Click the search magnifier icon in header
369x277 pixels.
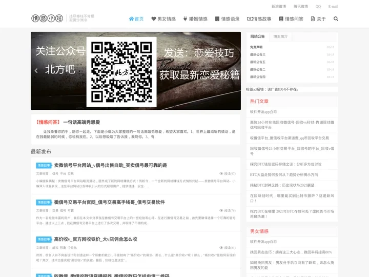336,19
